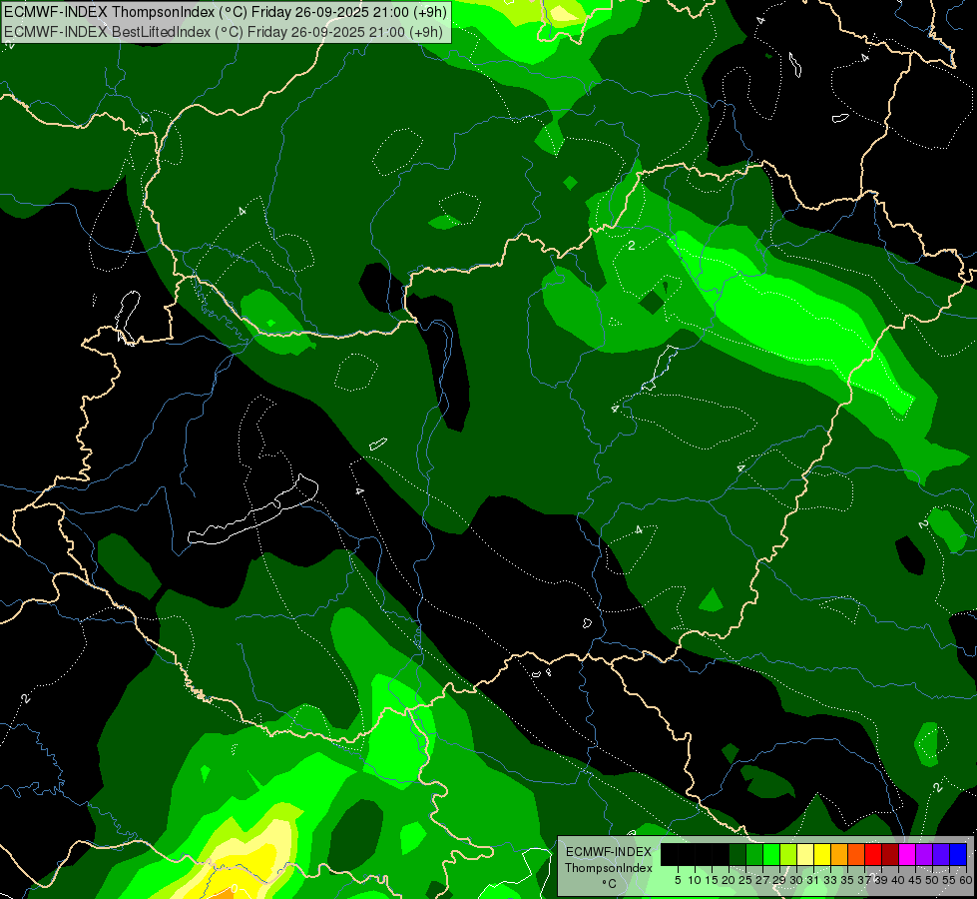Pick the magenta 40–45 legend swatch
Viewport: 977px width, 899px height.
[907, 854]
